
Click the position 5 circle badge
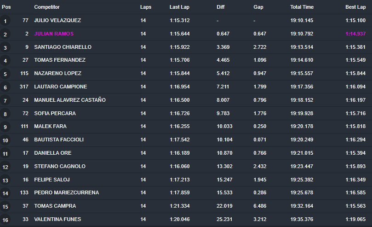point(5,74)
